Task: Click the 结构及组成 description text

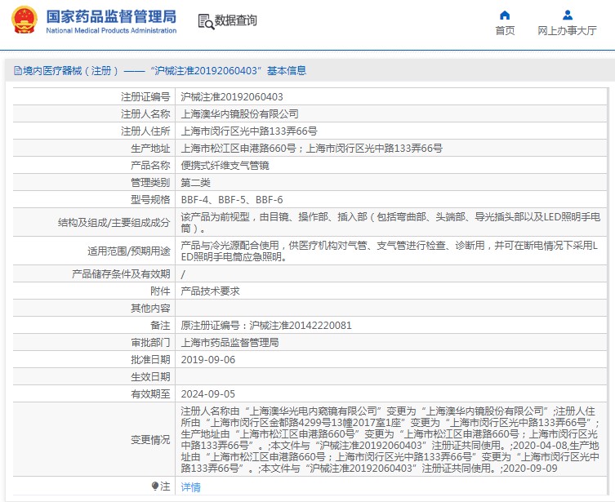Action: pyautogui.click(x=390, y=222)
